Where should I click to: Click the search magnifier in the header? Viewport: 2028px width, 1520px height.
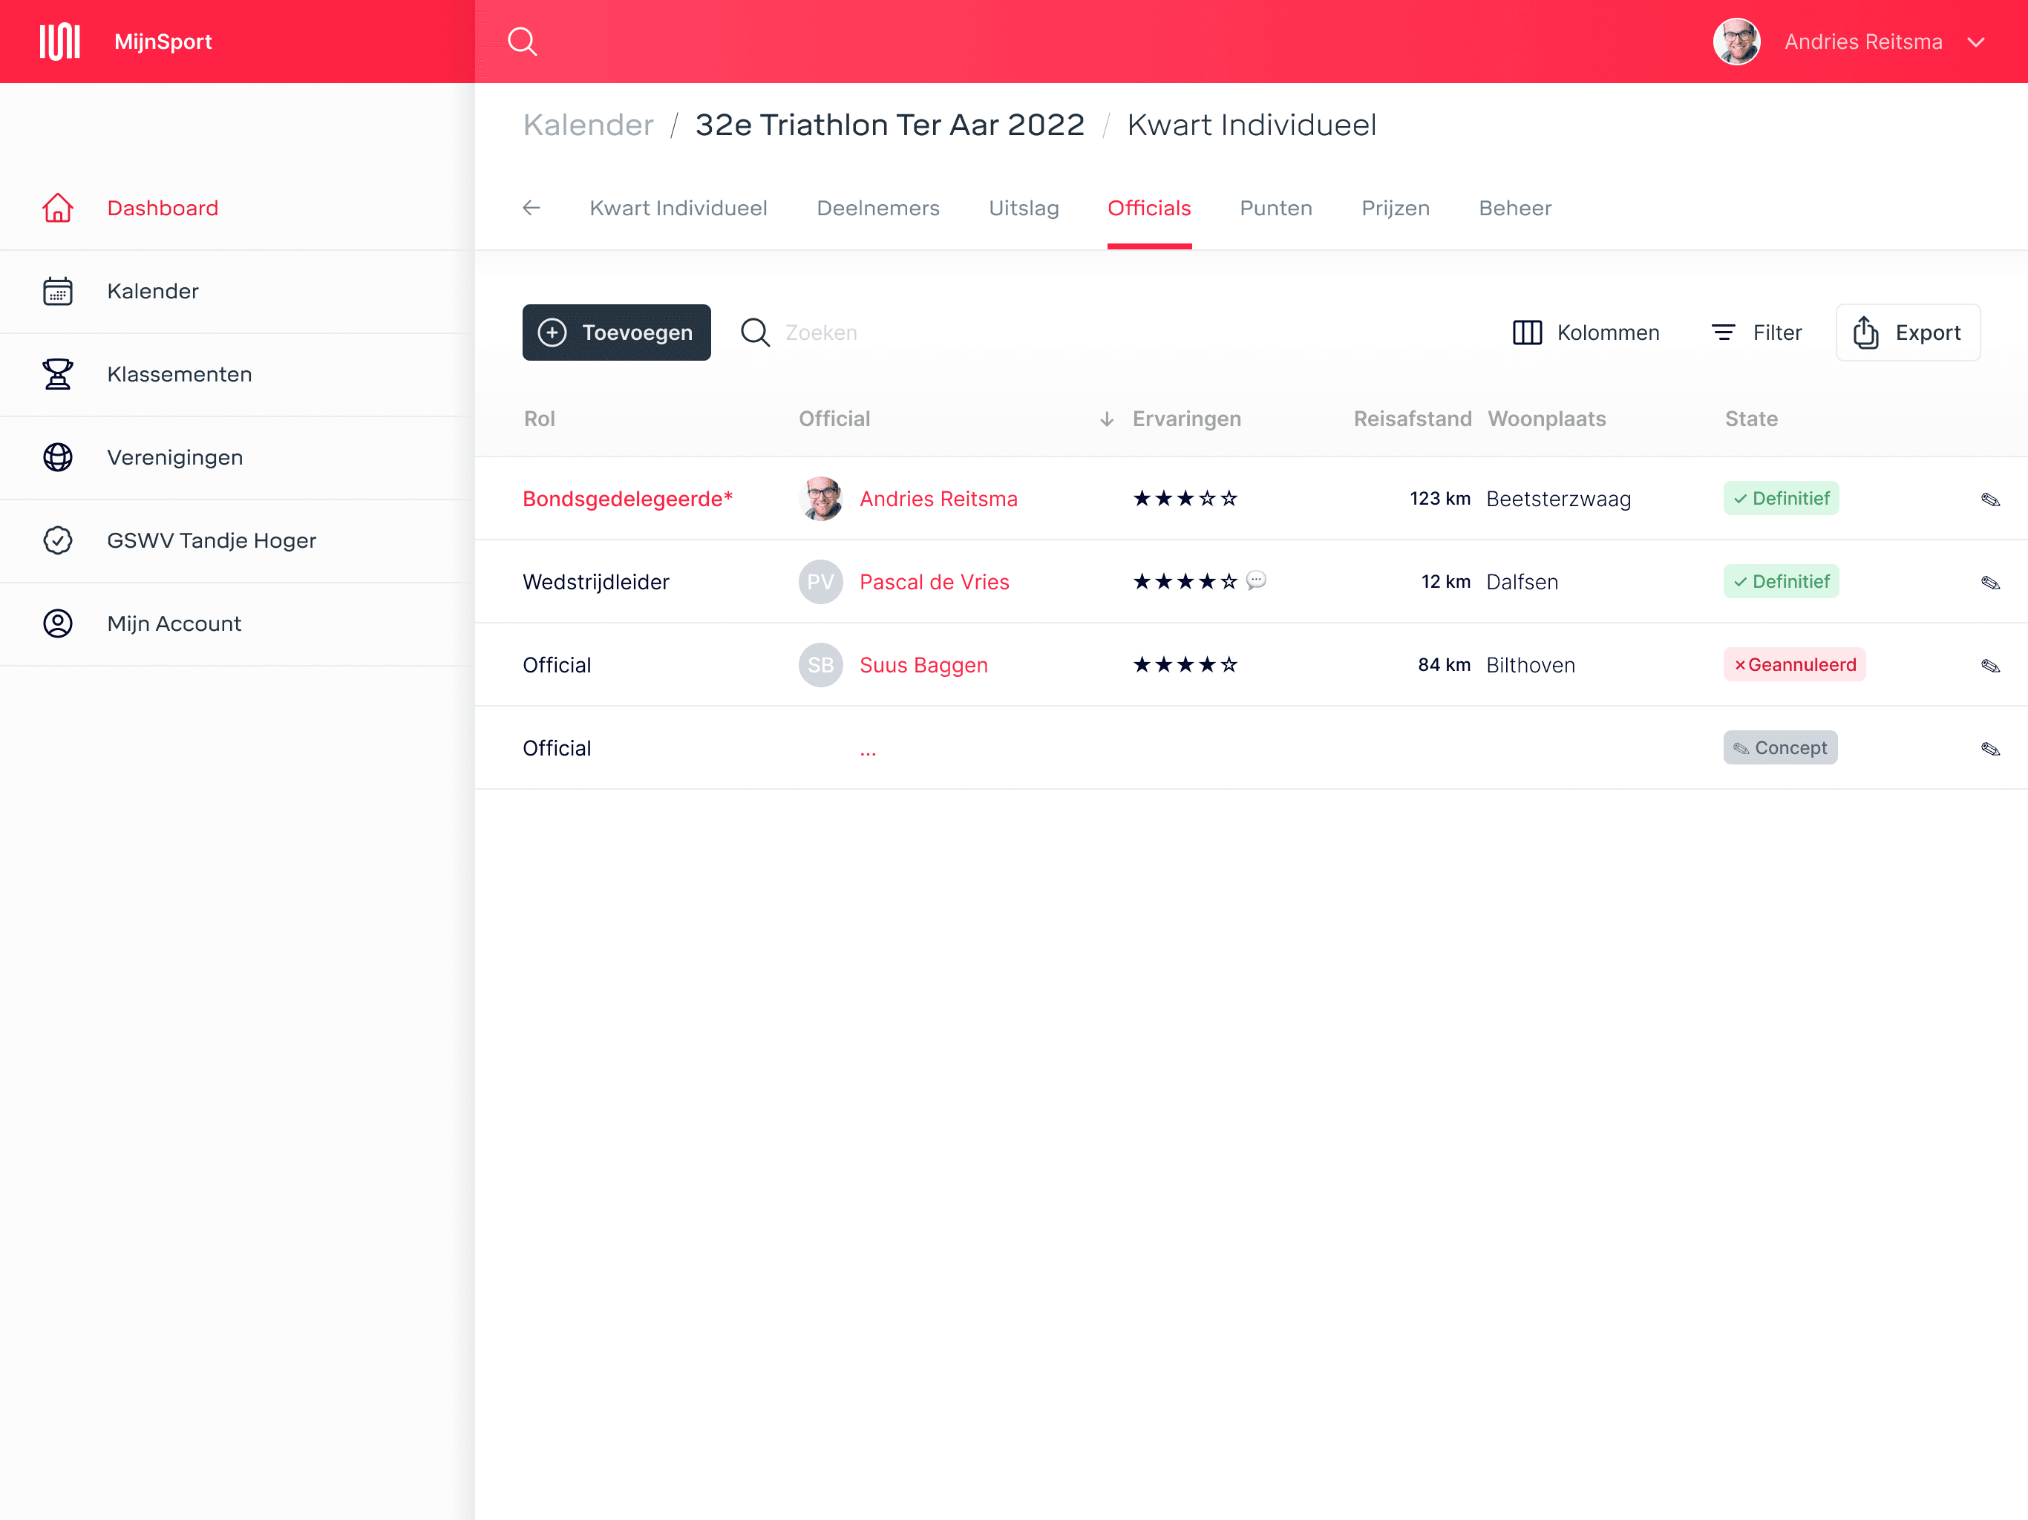tap(523, 42)
